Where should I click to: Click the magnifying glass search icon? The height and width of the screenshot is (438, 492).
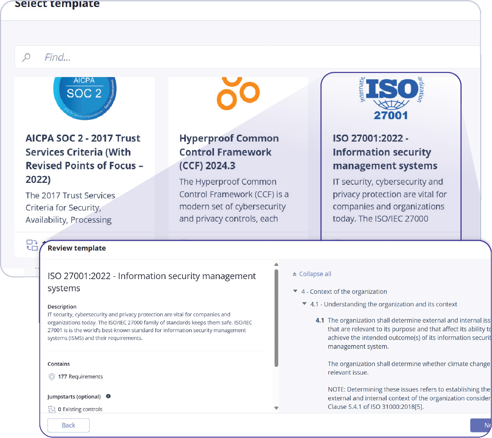(26, 58)
